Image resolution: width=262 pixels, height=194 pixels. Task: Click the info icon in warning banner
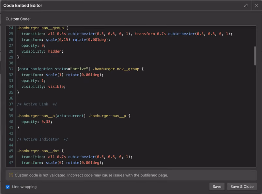point(11,175)
